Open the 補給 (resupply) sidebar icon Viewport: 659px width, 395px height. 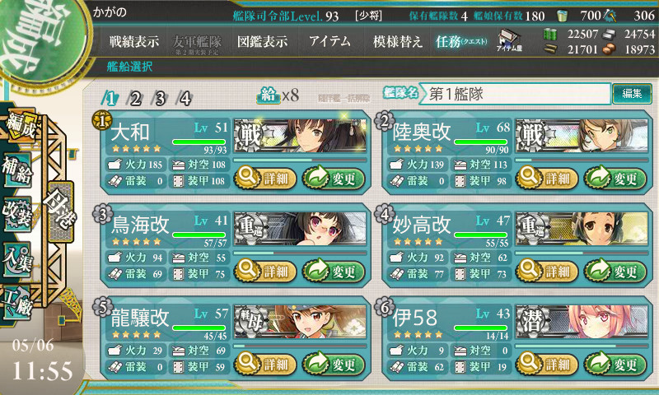click(17, 171)
